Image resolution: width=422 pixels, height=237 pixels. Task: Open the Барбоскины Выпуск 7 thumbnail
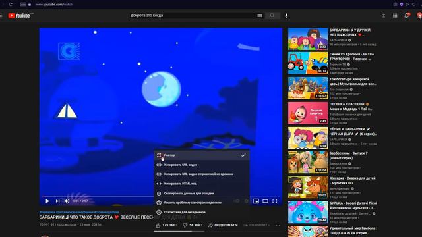point(308,162)
